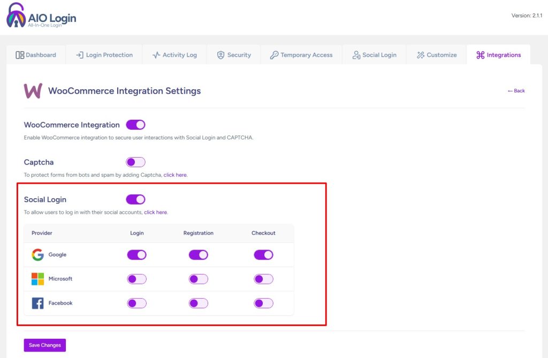Open the Captcha 'click here' link
548x358 pixels.
(x=175, y=175)
